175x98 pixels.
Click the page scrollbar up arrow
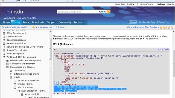tap(173, 32)
